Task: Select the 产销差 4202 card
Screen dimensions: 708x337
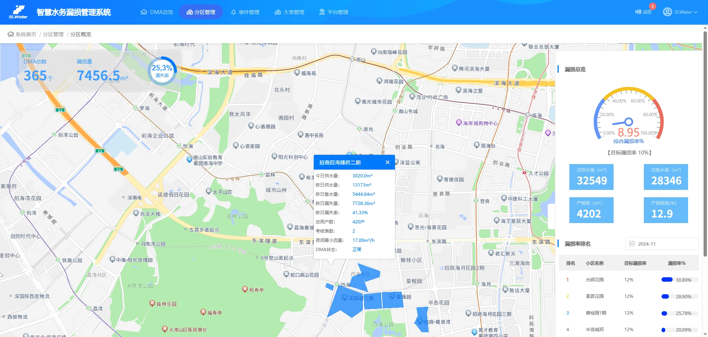Action: 591,210
